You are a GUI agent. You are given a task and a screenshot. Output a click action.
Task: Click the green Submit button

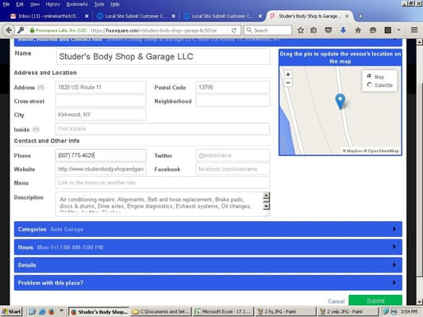pos(375,300)
